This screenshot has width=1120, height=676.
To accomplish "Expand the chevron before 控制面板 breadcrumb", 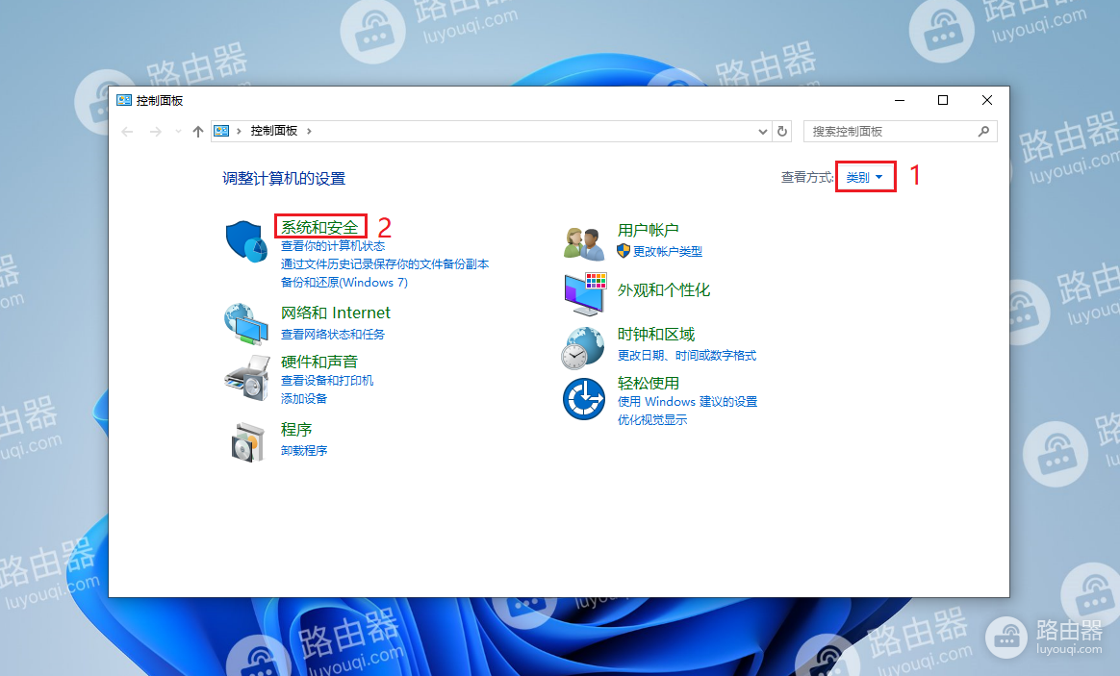I will click(239, 132).
